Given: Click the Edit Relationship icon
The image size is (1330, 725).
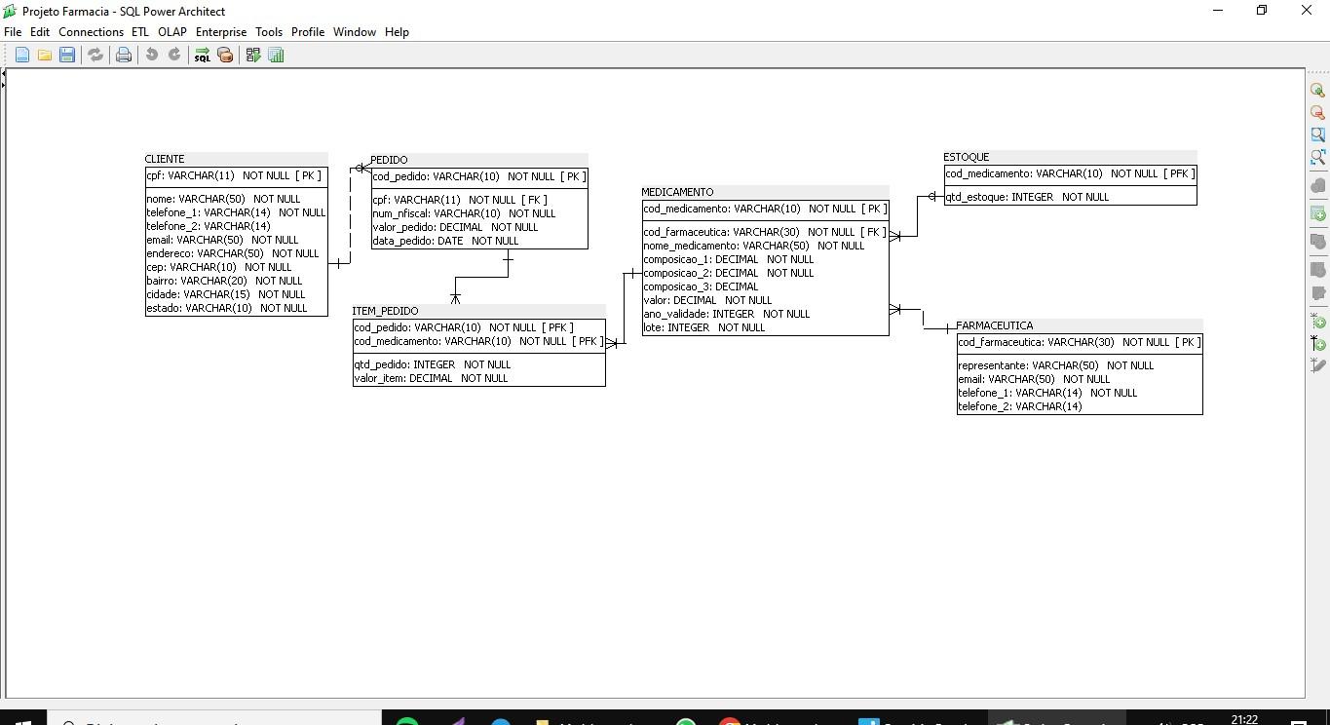Looking at the screenshot, I should 1317,365.
